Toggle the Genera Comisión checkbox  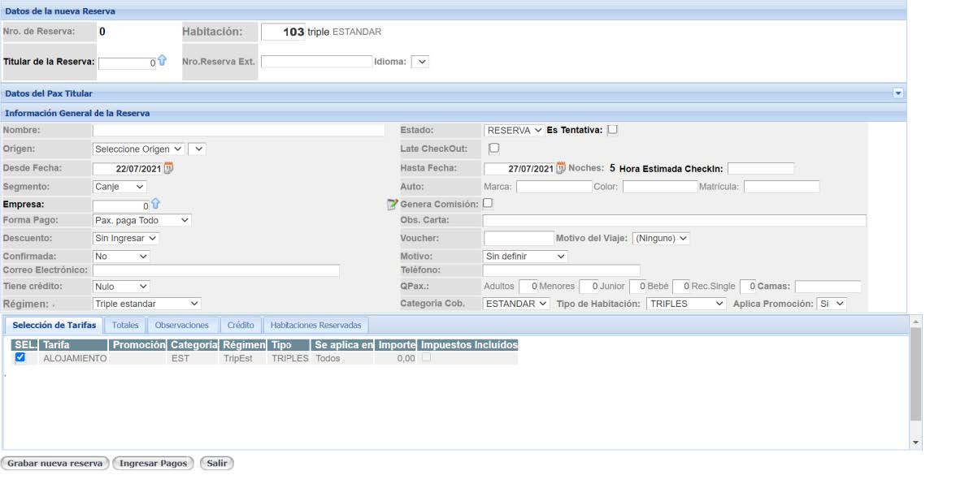[488, 204]
